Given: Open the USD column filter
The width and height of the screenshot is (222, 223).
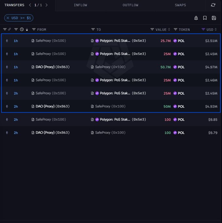Looking at the screenshot, I should coord(203,29).
